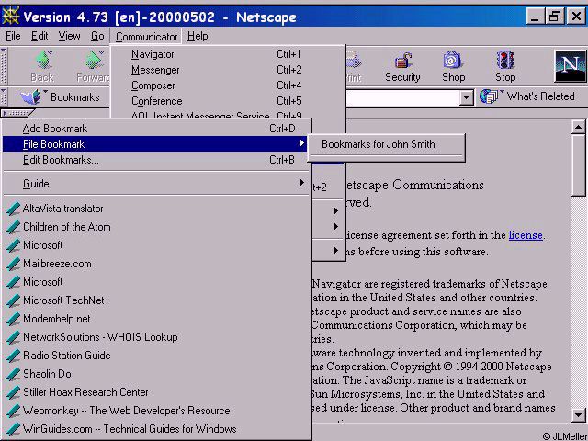Screen dimensions: 588x441
Task: Click the Back arrow toolbar icon
Action: pos(43,60)
